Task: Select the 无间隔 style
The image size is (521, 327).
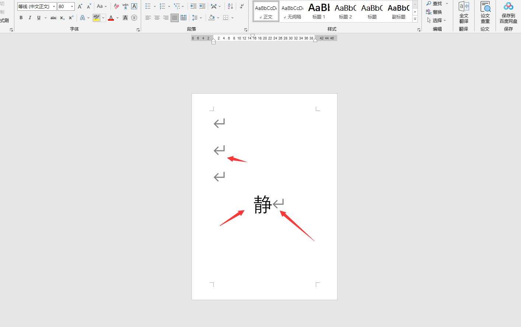Action: pos(293,11)
